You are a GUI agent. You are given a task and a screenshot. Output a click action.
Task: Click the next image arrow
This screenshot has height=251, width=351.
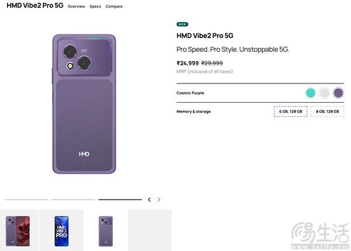click(x=159, y=200)
